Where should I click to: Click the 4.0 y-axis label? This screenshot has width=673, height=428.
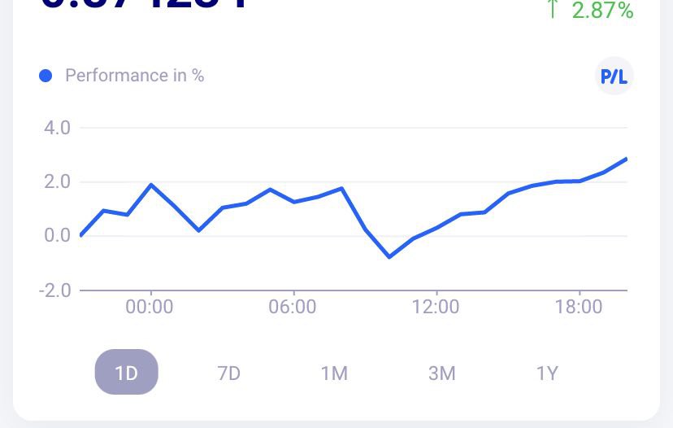[x=57, y=128]
